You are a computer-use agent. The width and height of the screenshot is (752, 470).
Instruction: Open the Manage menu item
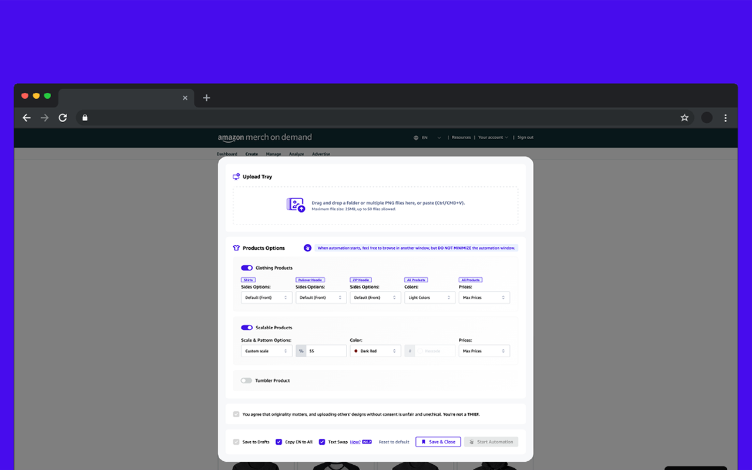pyautogui.click(x=273, y=154)
